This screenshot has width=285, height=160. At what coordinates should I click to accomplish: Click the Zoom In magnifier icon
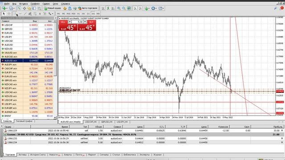[x=119, y=8]
